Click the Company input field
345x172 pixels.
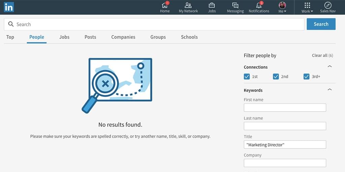285,163
